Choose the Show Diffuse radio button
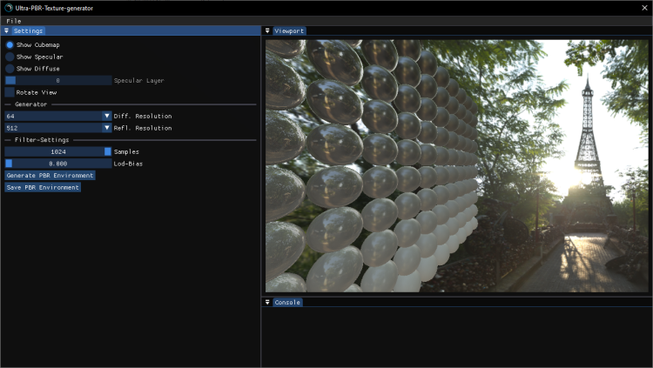 [10, 69]
